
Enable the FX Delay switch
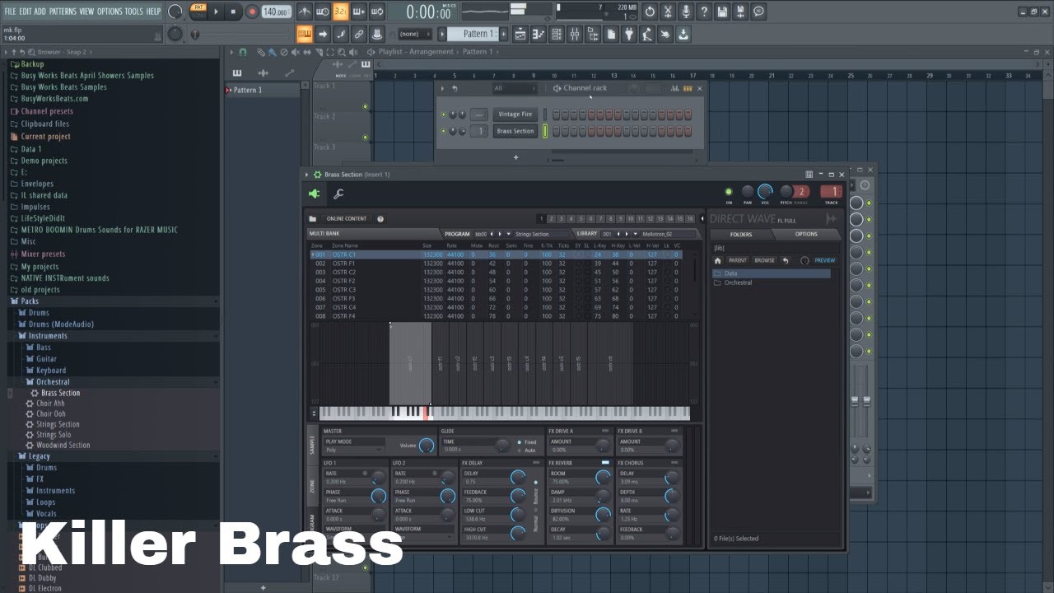coord(536,463)
